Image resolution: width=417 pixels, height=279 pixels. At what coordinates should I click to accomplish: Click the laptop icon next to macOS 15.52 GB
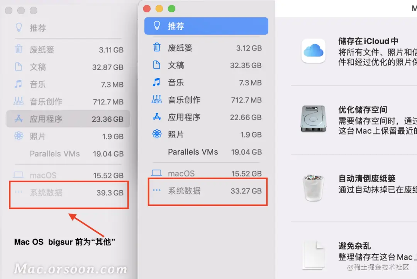pyautogui.click(x=157, y=173)
